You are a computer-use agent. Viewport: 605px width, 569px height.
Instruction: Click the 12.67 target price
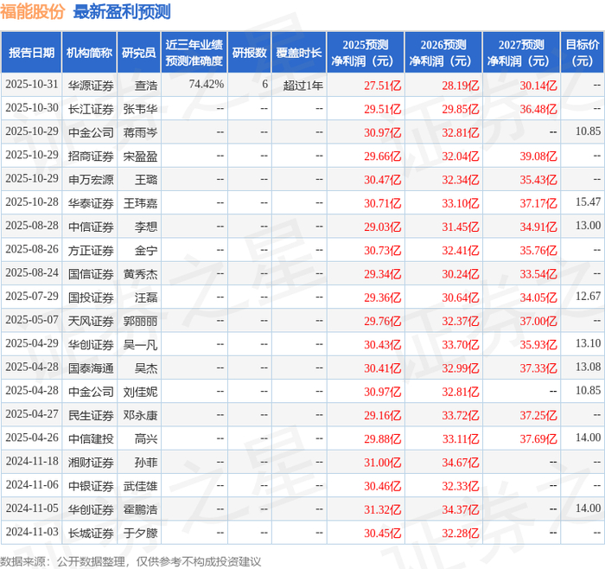point(588,296)
